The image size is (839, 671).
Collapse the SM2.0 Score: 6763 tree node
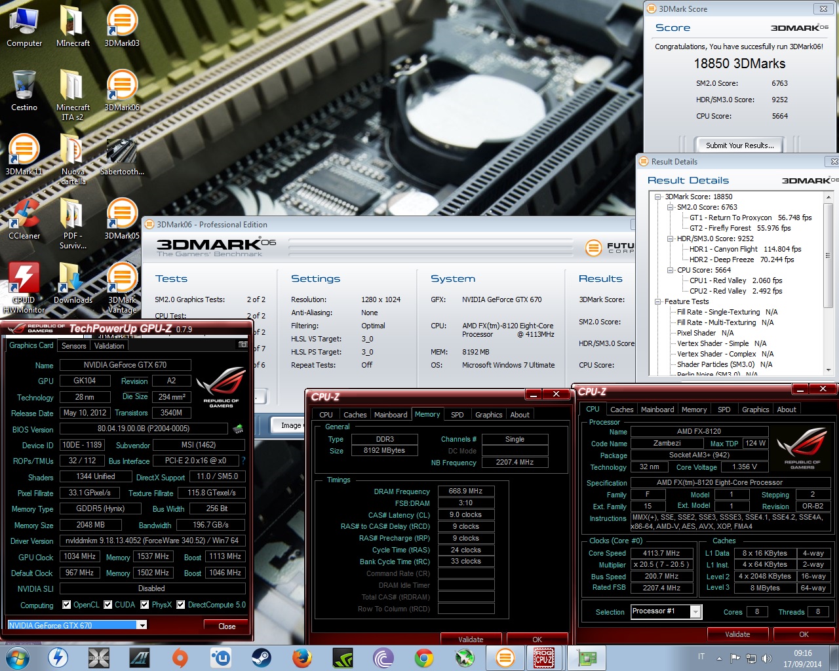coord(671,207)
